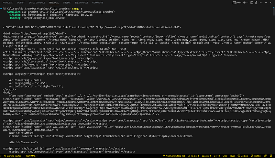Screen dimensions: 275x158
Task: Click the 'Compiling' output word
Action: point(14,12)
